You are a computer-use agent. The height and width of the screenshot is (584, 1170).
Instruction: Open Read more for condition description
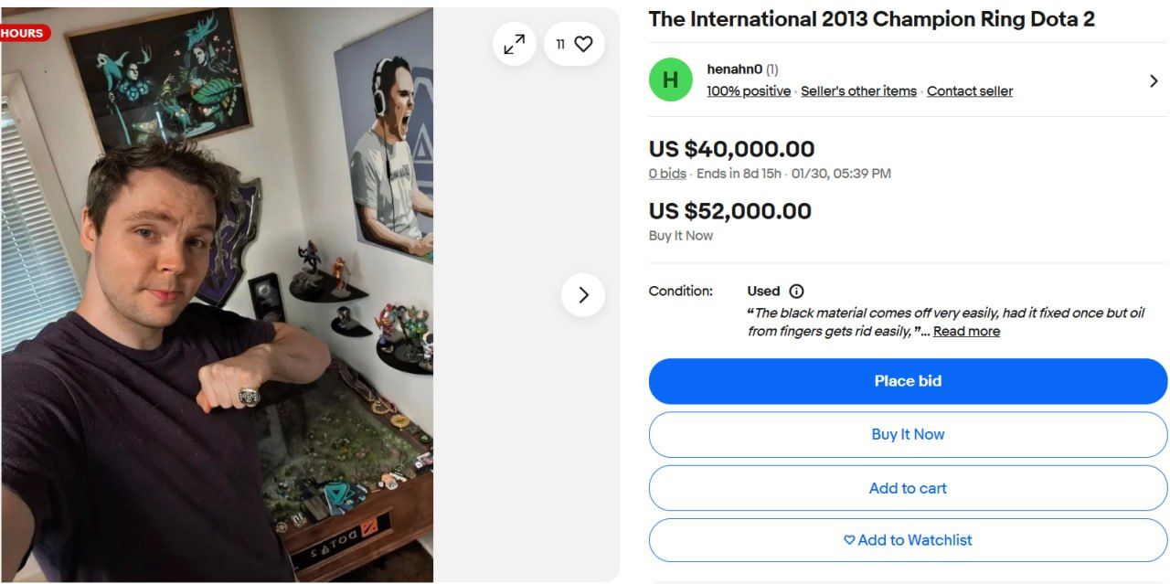(x=966, y=331)
